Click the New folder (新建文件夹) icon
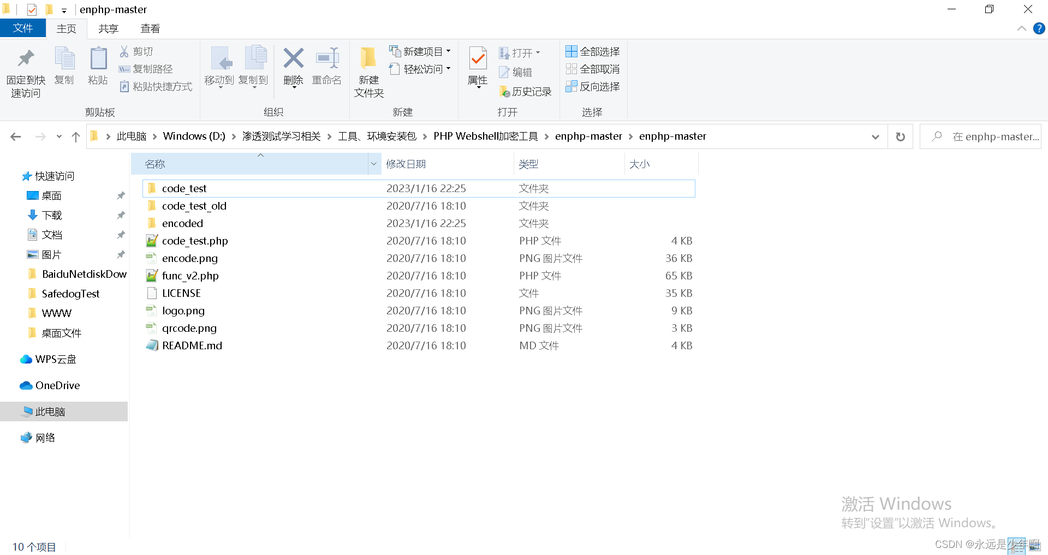Image resolution: width=1048 pixels, height=555 pixels. coord(368,59)
